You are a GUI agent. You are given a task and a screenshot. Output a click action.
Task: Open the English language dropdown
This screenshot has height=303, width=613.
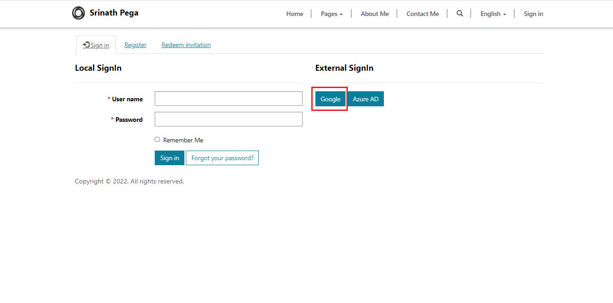tap(493, 14)
